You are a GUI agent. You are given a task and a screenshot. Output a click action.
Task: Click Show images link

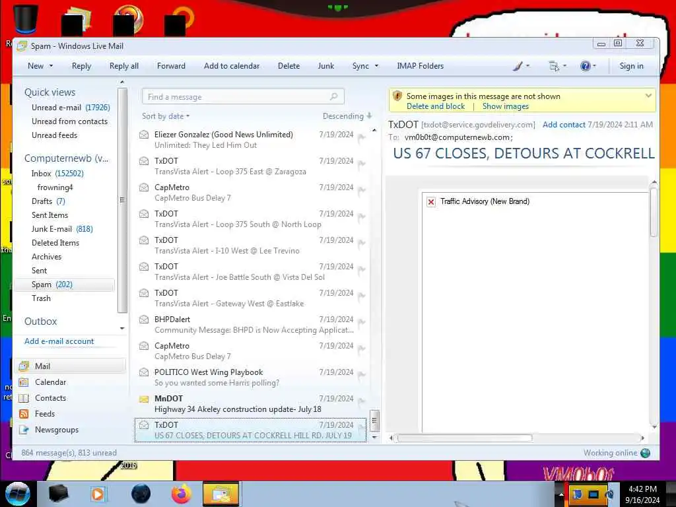point(505,106)
